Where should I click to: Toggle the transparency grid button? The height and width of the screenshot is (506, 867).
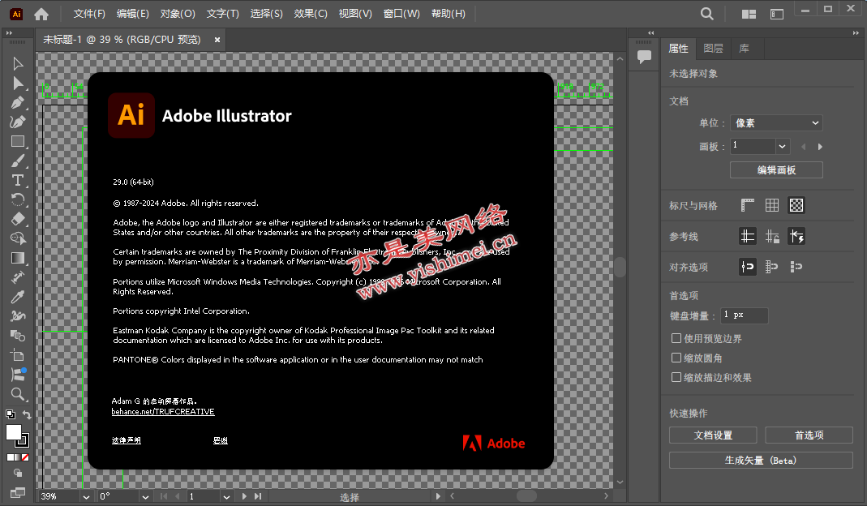[x=796, y=206]
